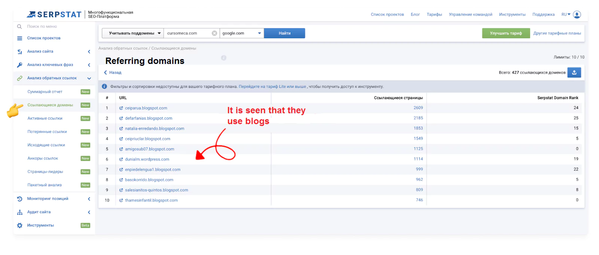
Task: Click the blue info icon in the filter notice
Action: click(104, 86)
